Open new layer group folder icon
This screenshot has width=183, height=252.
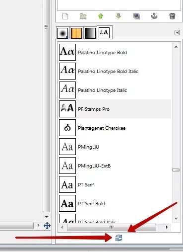83,16
